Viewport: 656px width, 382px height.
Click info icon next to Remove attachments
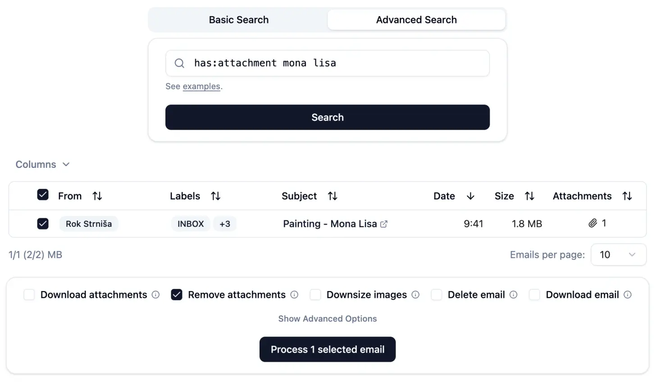click(x=294, y=295)
